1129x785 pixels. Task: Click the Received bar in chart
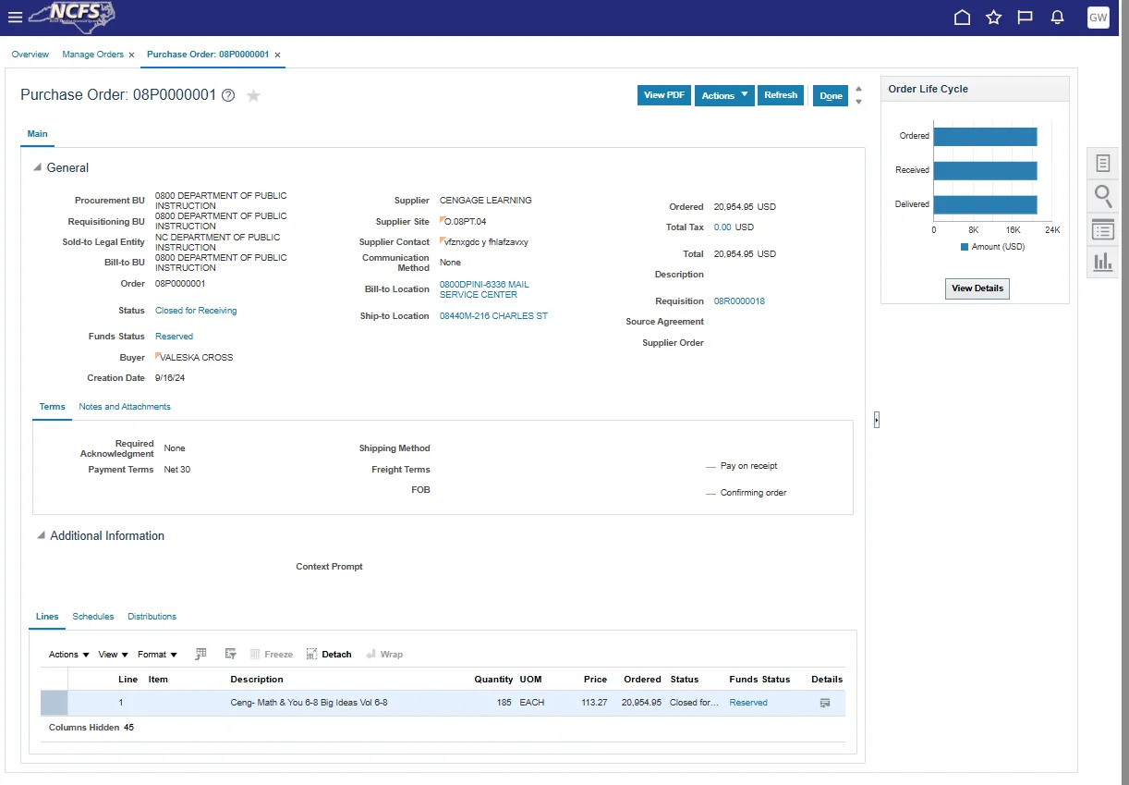tap(984, 171)
